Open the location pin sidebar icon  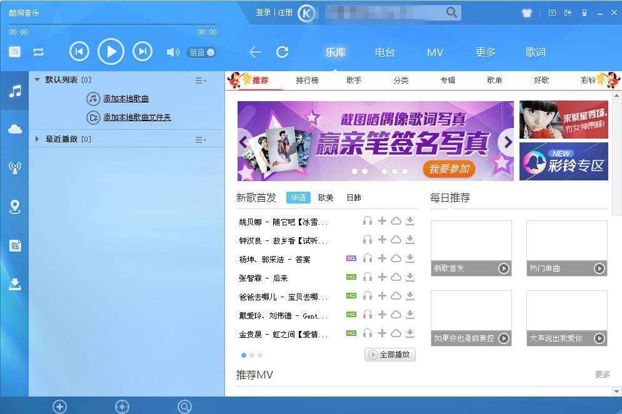tap(15, 207)
